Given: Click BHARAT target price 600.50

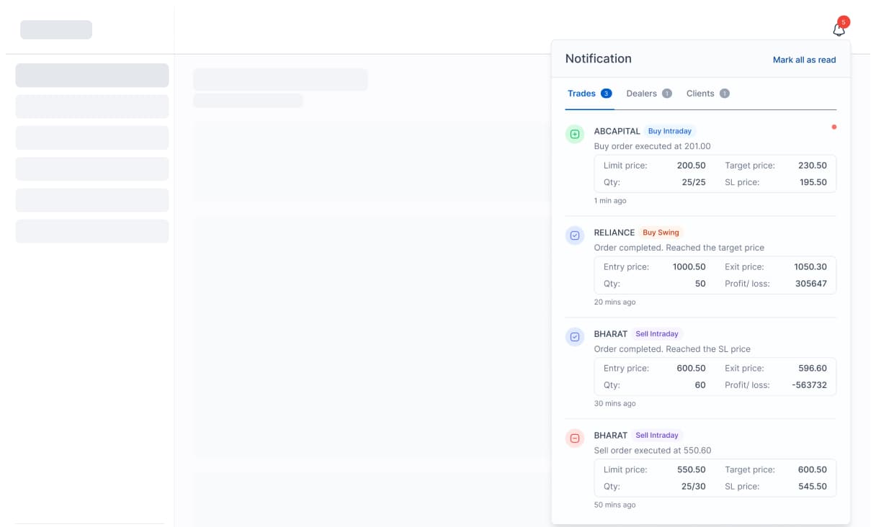Looking at the screenshot, I should tap(813, 470).
